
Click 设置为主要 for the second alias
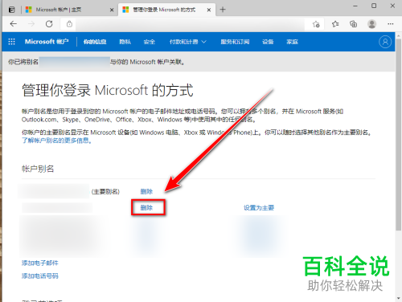click(259, 208)
